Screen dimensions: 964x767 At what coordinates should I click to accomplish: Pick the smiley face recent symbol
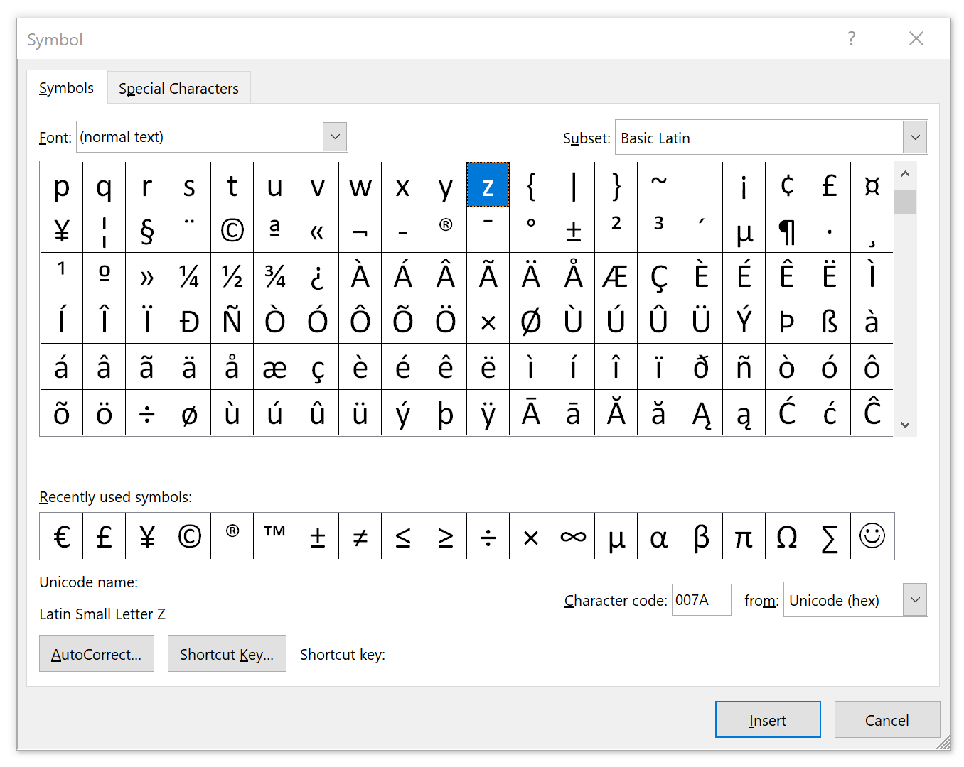pos(872,536)
